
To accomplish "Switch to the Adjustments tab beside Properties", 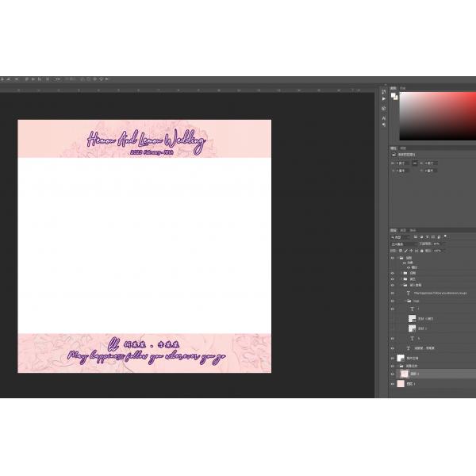I will click(403, 148).
